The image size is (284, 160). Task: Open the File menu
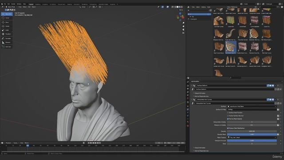[5, 4]
